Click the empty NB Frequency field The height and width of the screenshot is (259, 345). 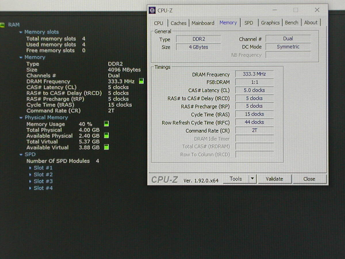(288, 55)
